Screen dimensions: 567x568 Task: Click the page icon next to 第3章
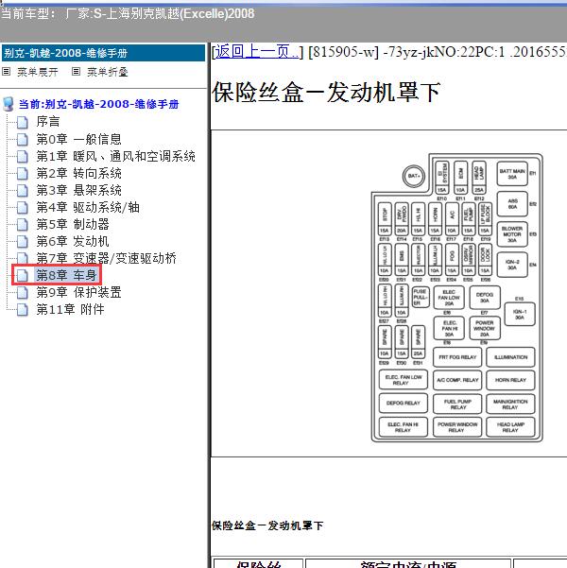[23, 191]
